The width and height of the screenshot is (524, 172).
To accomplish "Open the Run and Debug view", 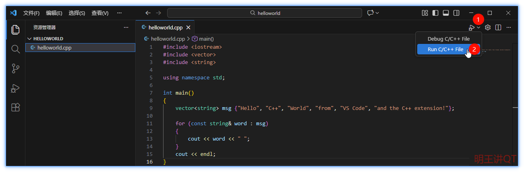I will tap(16, 88).
